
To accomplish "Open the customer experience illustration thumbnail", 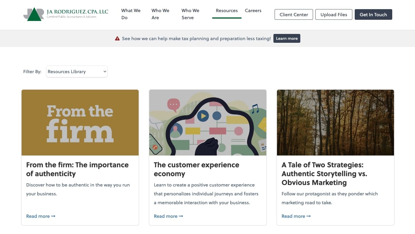I will (x=208, y=123).
